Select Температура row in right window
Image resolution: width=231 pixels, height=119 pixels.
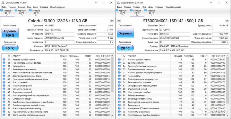[x=172, y=105]
